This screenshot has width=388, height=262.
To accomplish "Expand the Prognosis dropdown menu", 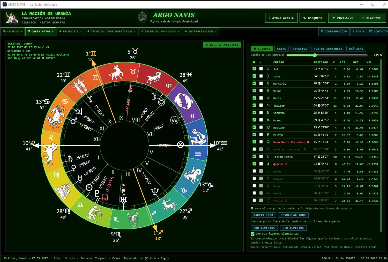I will click(x=70, y=32).
